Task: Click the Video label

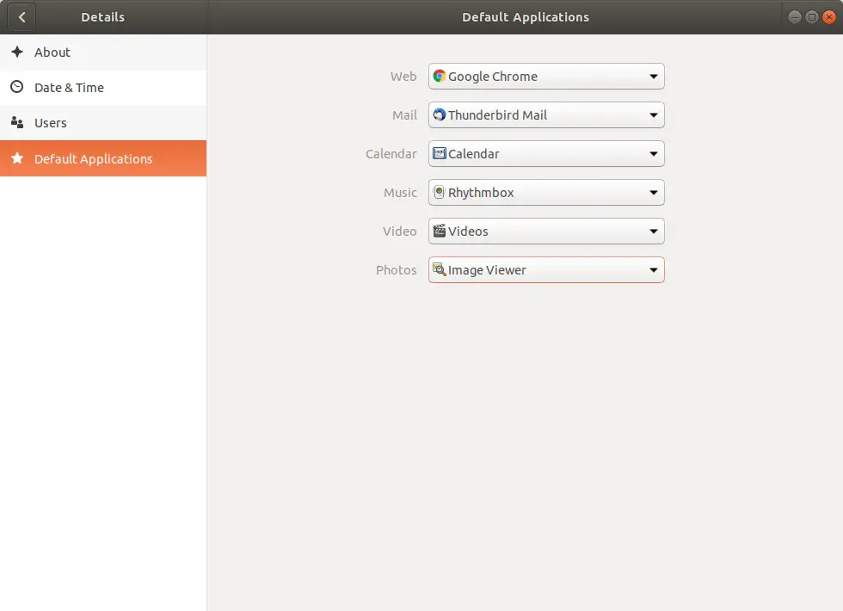Action: point(399,231)
